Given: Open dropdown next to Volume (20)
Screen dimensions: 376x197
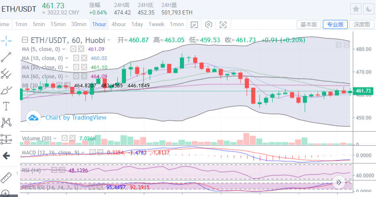Looking at the screenshot, I should pyautogui.click(x=57, y=138).
